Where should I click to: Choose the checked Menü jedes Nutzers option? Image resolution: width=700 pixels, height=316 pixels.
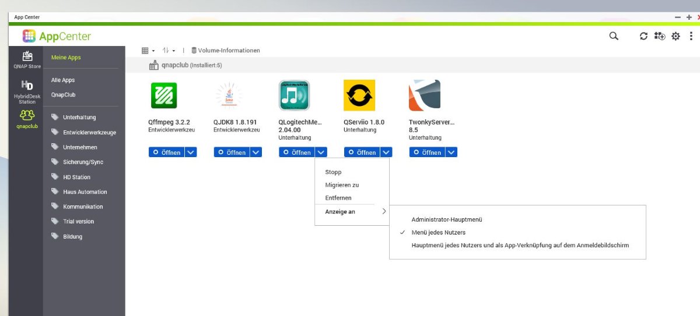(x=438, y=233)
